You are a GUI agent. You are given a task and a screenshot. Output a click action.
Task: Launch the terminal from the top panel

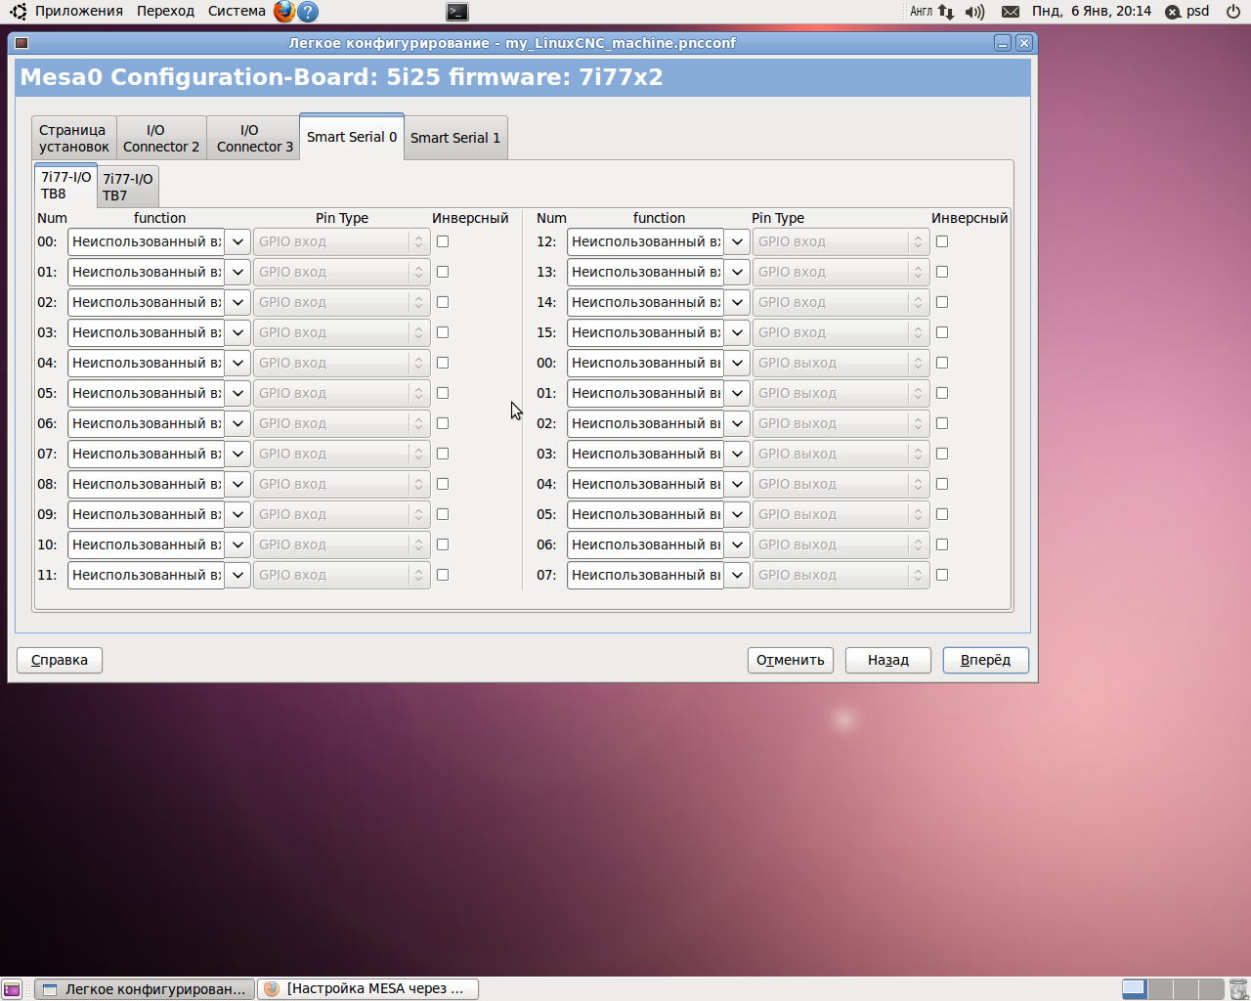tap(456, 12)
